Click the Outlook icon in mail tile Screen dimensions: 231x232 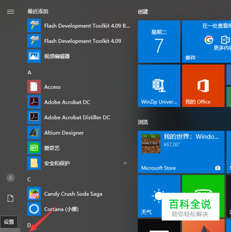(225, 40)
